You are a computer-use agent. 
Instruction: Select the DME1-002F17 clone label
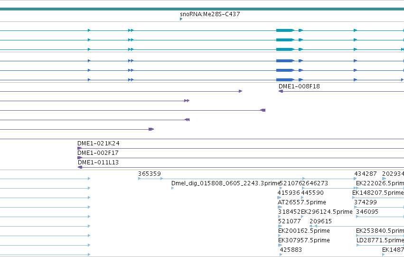[98, 153]
